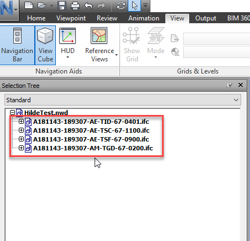Click the Open folder icon
Screen dimensions: 250x241
pos(42,6)
